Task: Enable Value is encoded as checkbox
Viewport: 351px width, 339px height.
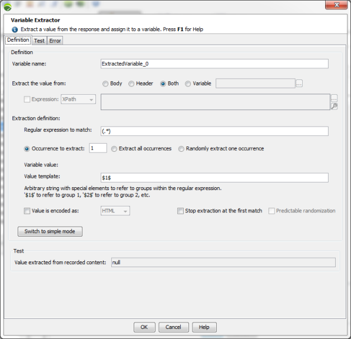Action: (27, 211)
